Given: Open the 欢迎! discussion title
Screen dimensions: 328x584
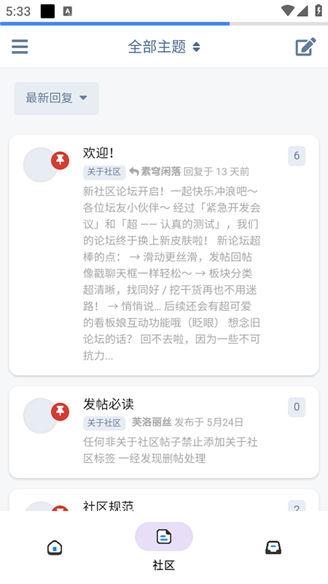Looking at the screenshot, I should point(98,153).
